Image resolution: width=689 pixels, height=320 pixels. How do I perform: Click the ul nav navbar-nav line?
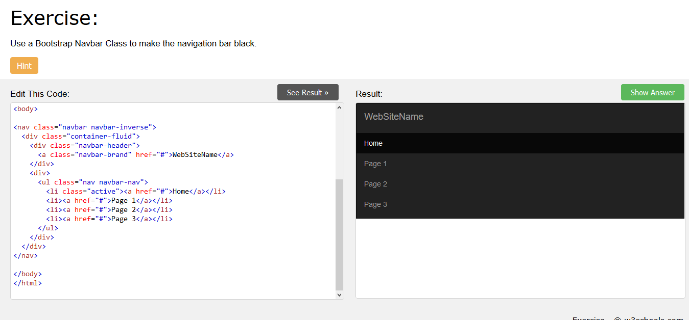[93, 182]
